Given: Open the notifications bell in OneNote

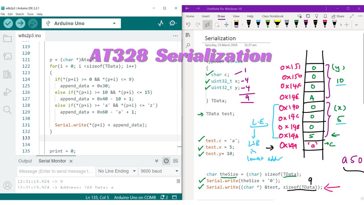Looking at the screenshot, I should pyautogui.click(x=325, y=16).
